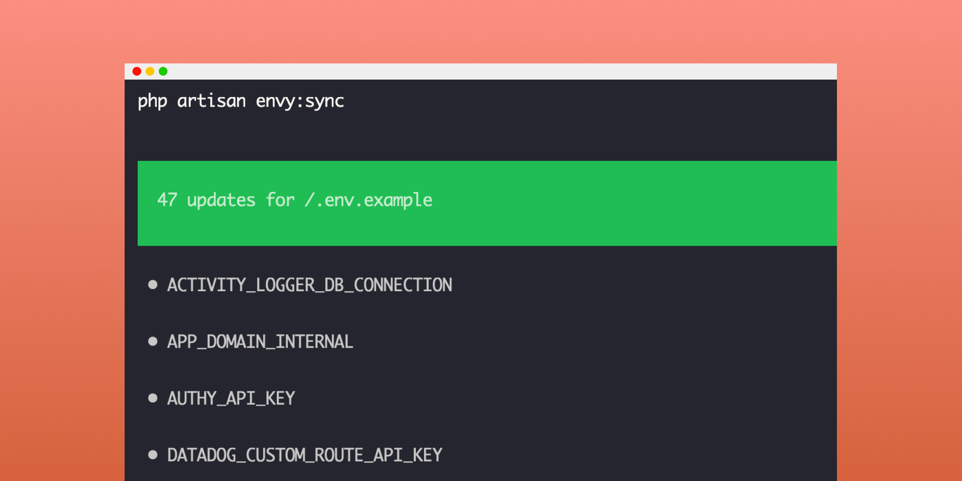
Task: Click the bullet beside AUTHY_API_KEY
Action: click(x=153, y=398)
